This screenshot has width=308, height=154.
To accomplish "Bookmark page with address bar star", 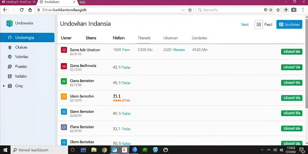I will [x=190, y=10].
